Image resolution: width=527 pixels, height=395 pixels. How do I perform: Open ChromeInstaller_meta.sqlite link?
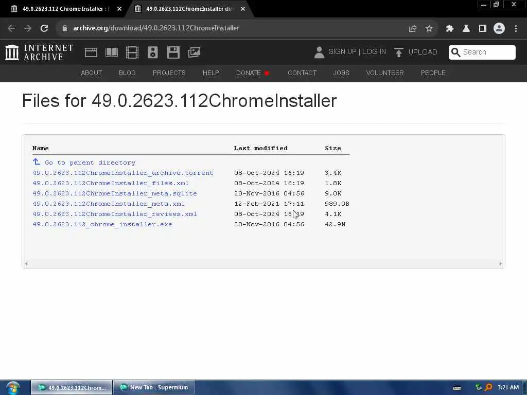coord(115,193)
